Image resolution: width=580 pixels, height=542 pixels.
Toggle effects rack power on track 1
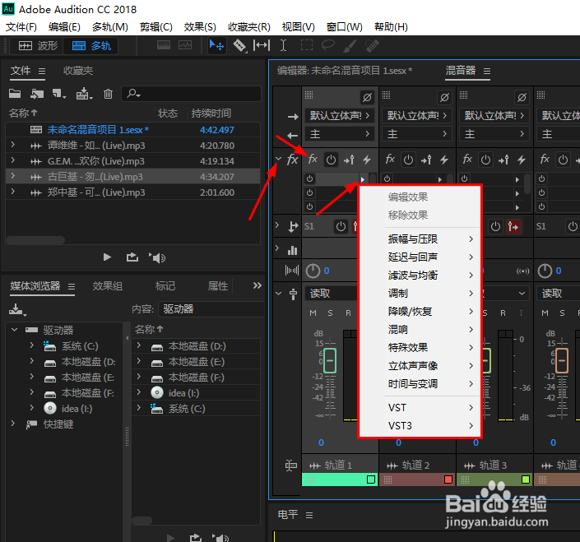[x=331, y=160]
